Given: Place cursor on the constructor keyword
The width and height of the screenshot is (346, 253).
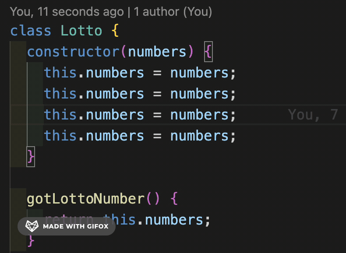Looking at the screenshot, I should 73,52.
